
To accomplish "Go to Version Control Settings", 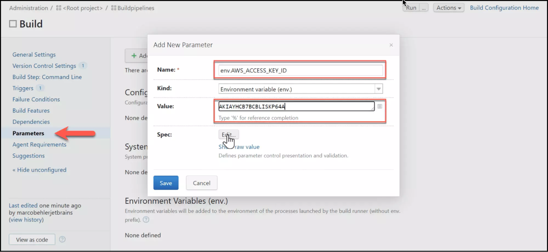I will click(44, 66).
